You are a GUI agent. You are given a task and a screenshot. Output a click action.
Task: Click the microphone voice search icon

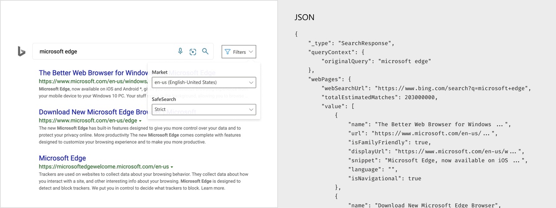(180, 51)
